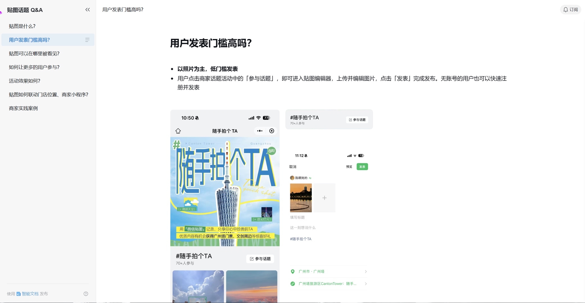This screenshot has width=585, height=303.
Task: Click 参与话题 in top-right small card
Action: (x=357, y=120)
